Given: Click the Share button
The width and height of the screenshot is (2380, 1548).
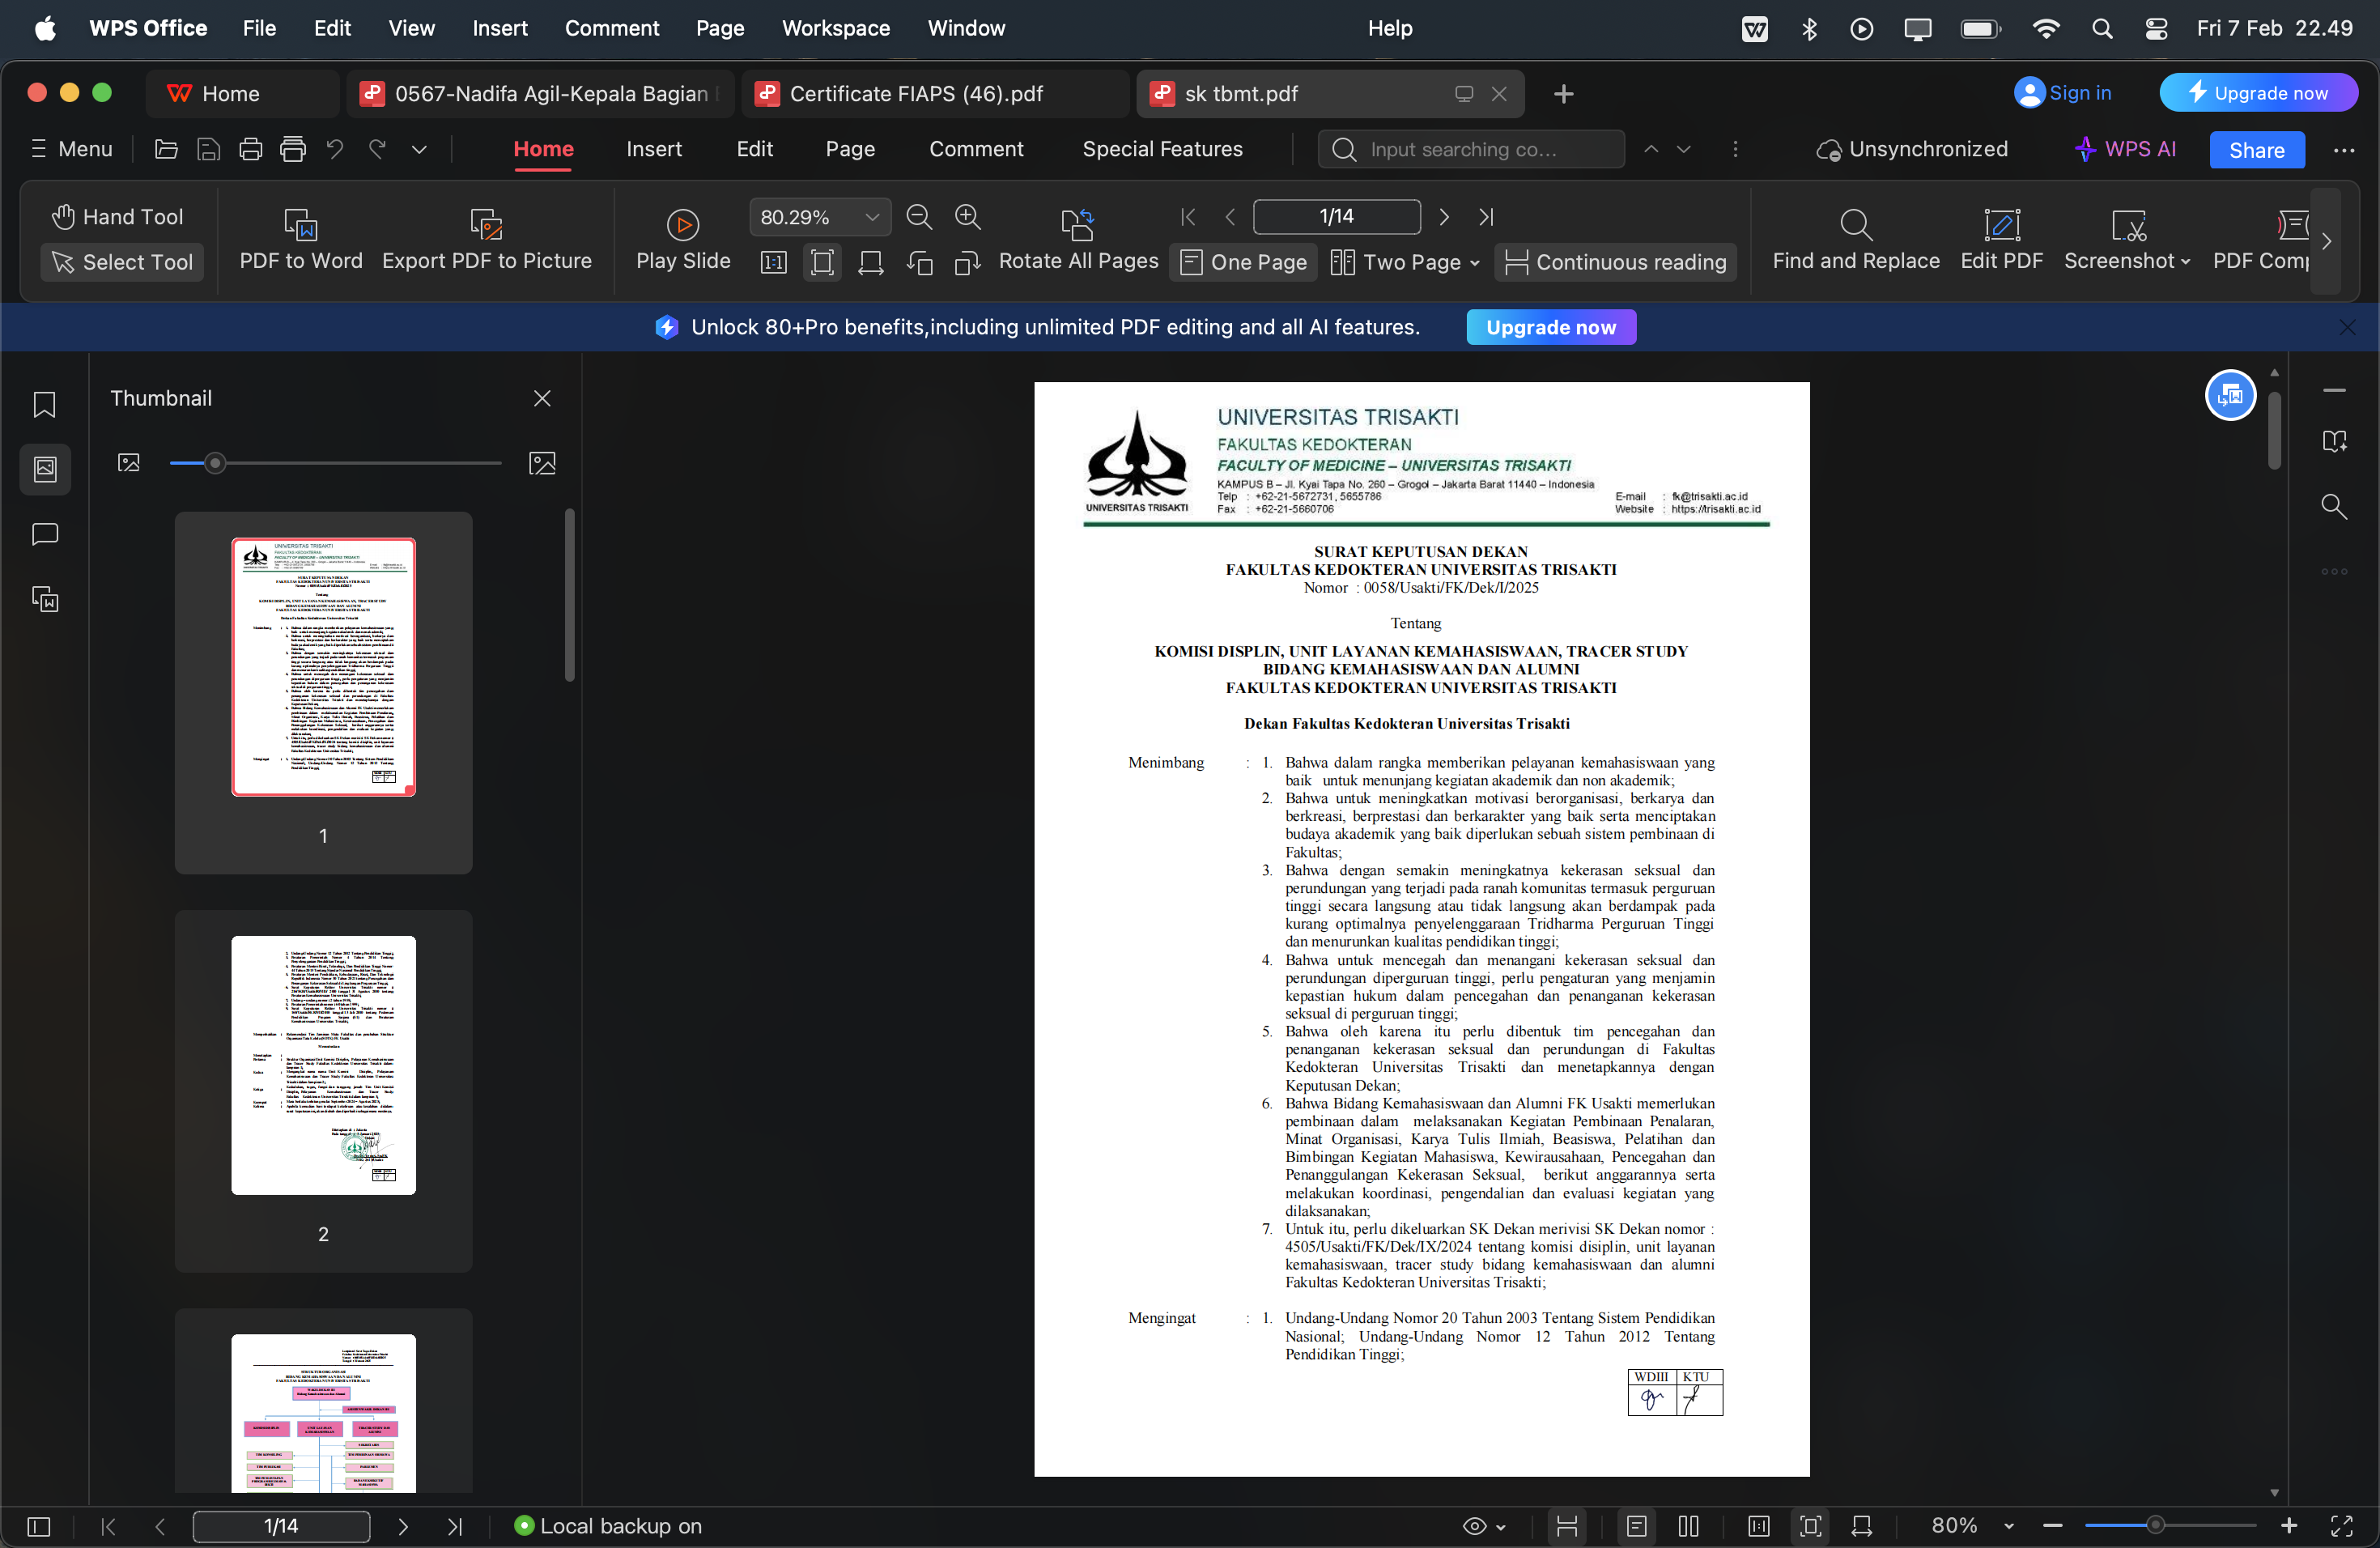Looking at the screenshot, I should pyautogui.click(x=2256, y=150).
